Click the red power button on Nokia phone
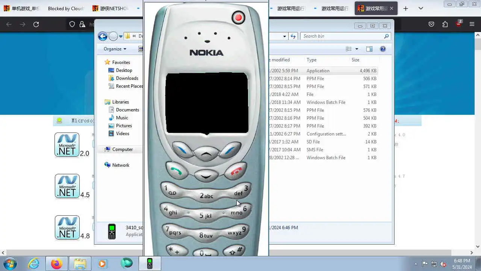The image size is (481, 271). (238, 17)
